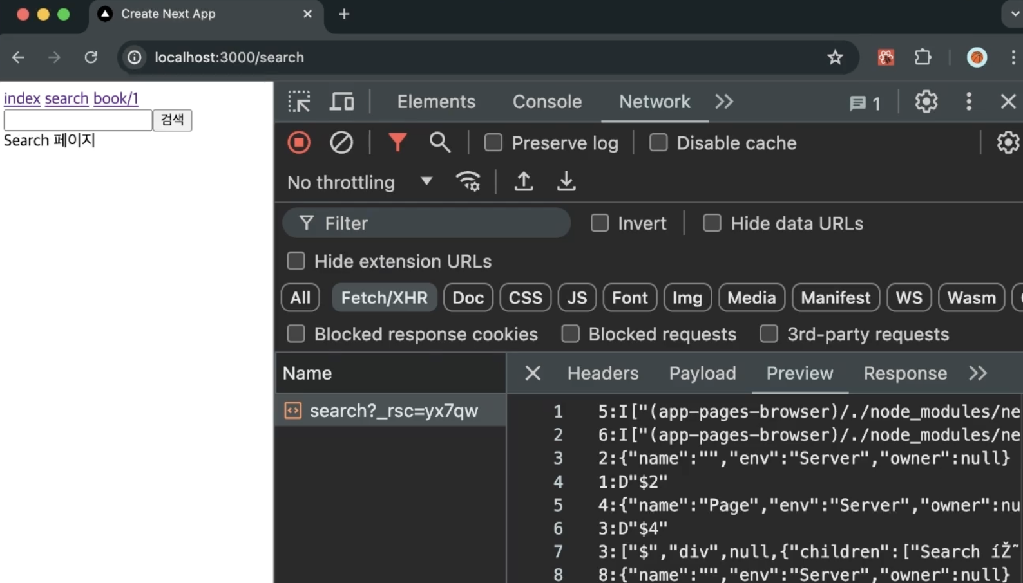Switch to the Elements panel
This screenshot has width=1023, height=583.
(436, 102)
